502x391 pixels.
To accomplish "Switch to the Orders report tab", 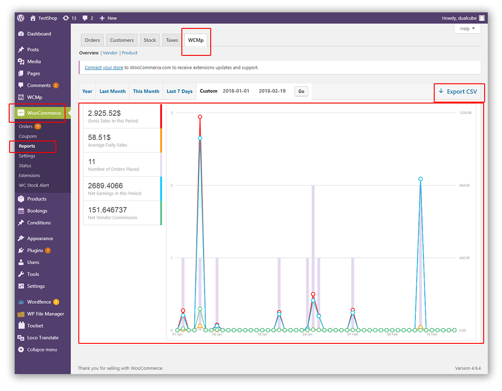I will 92,40.
